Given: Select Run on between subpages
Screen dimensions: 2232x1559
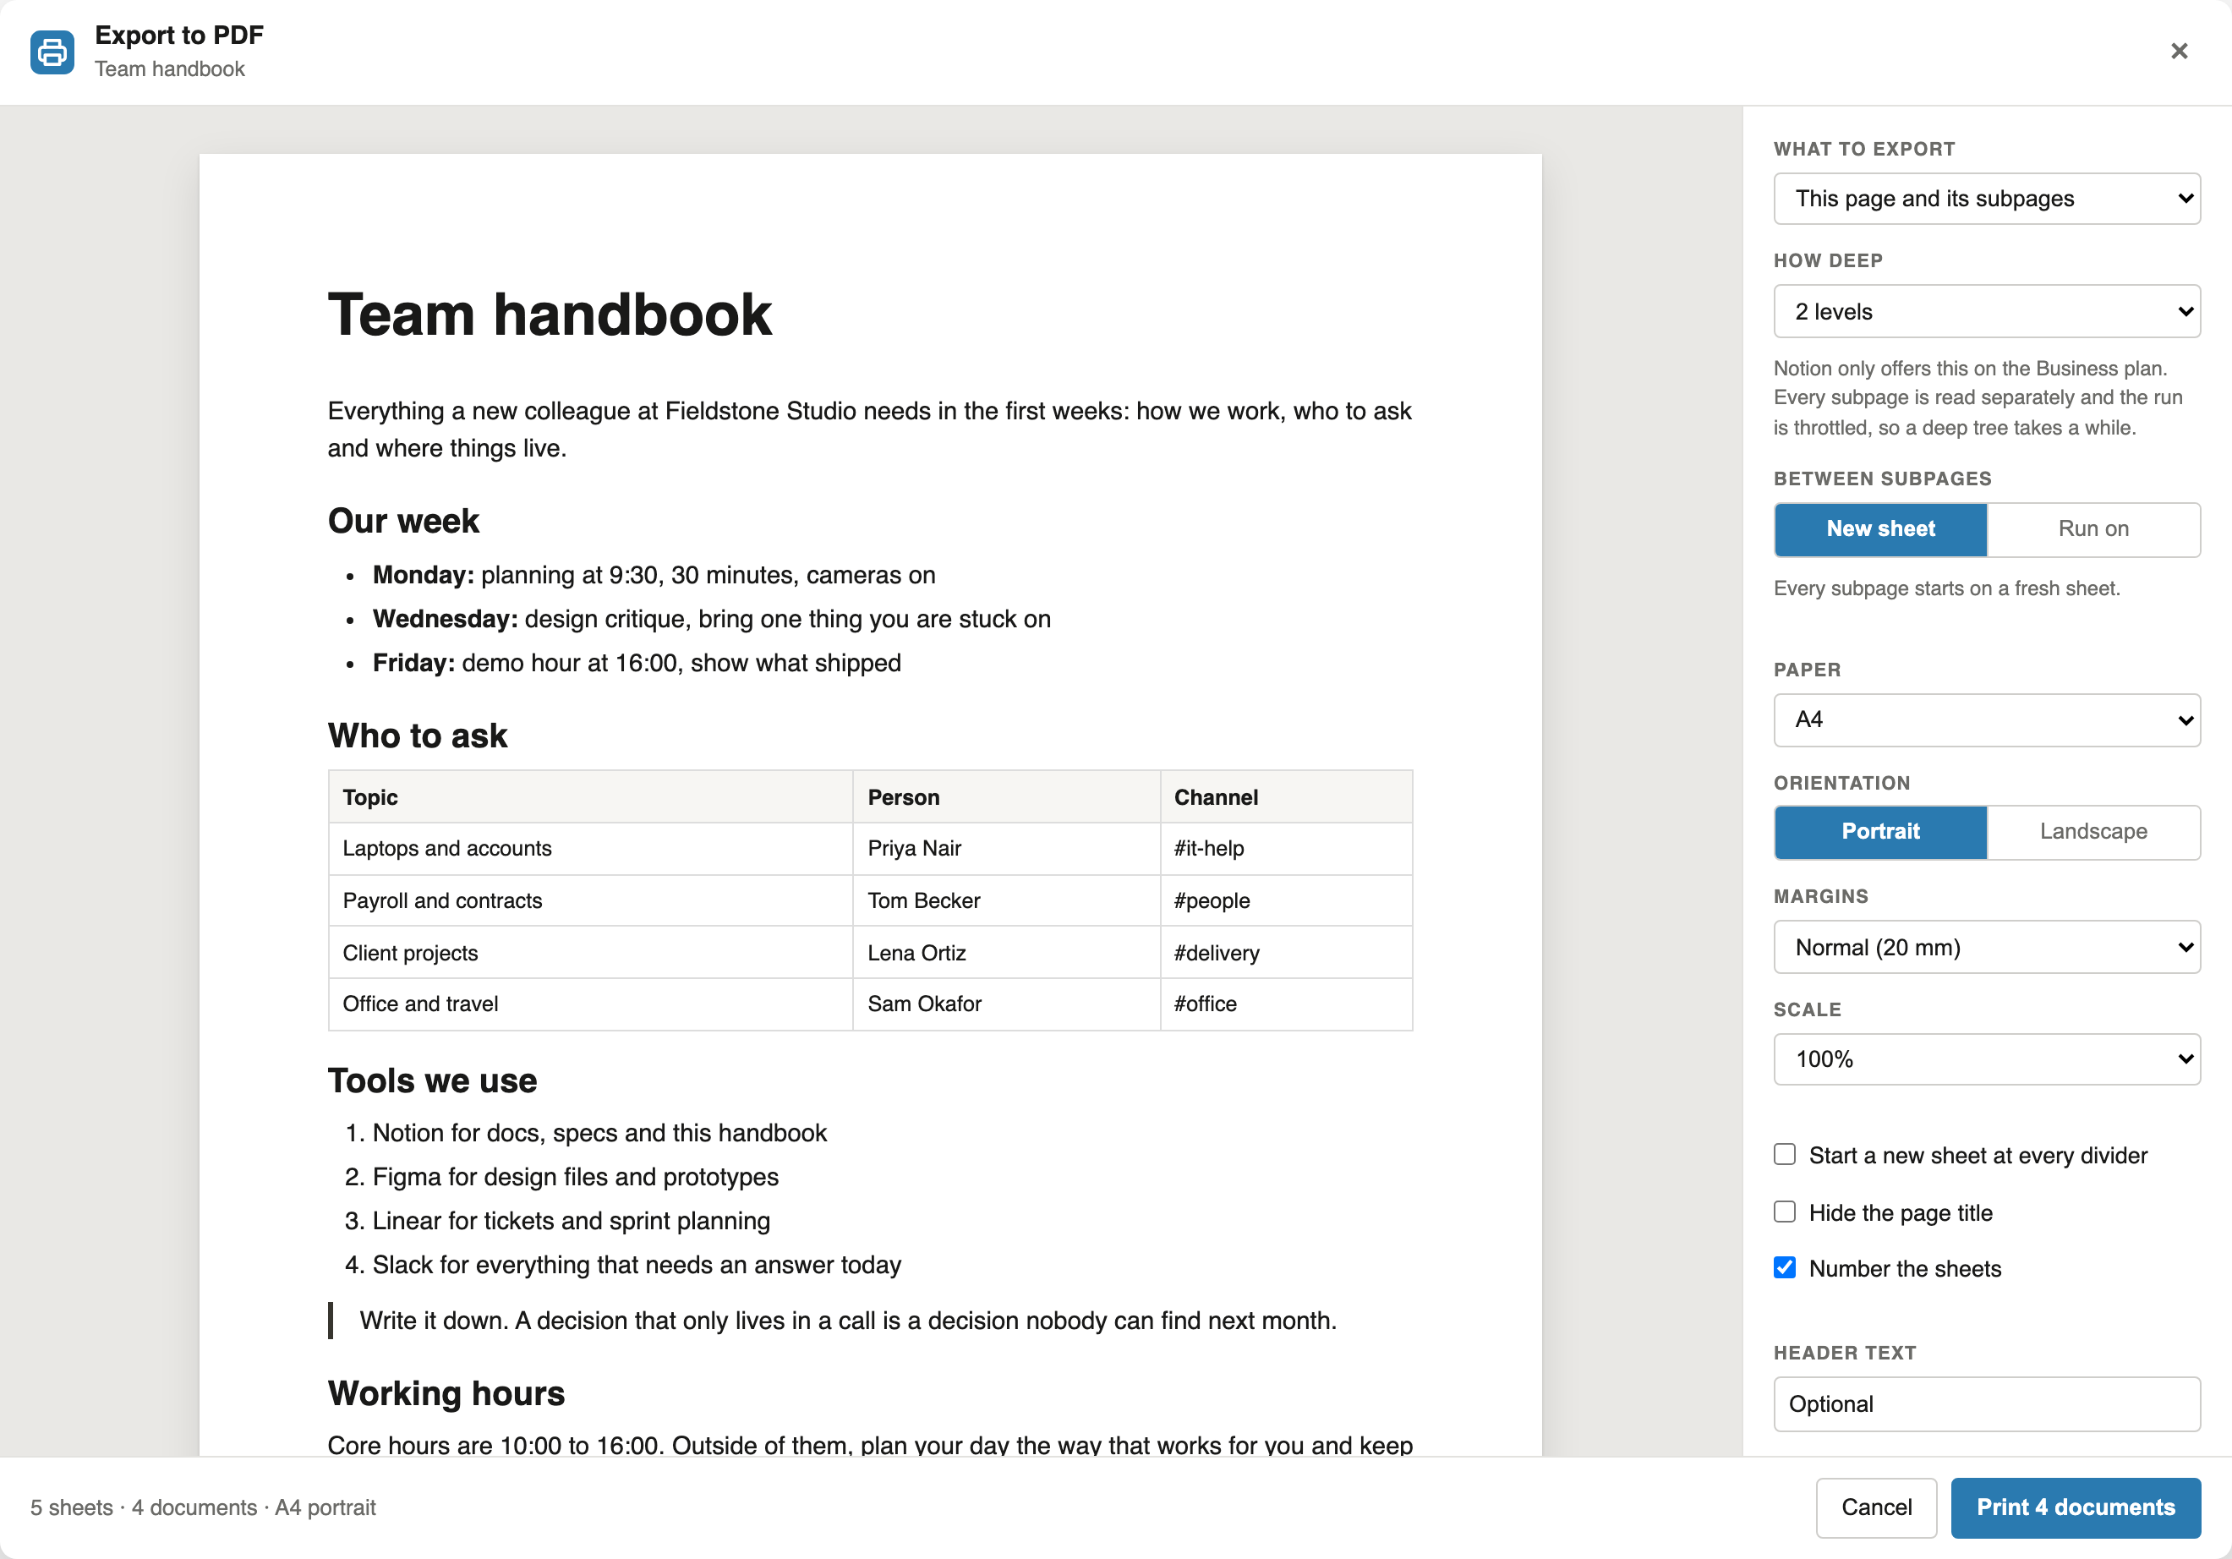Looking at the screenshot, I should click(x=2093, y=528).
